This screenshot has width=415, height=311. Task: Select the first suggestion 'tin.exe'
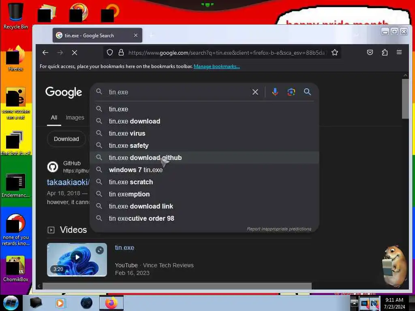point(204,109)
